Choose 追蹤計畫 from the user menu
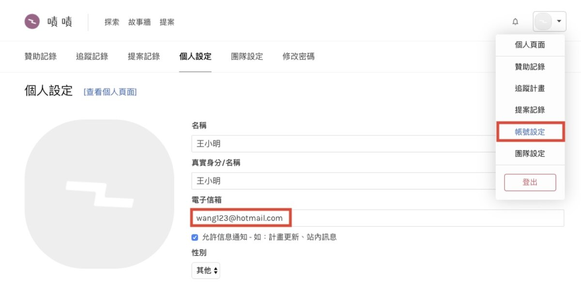The width and height of the screenshot is (581, 292). [x=530, y=88]
